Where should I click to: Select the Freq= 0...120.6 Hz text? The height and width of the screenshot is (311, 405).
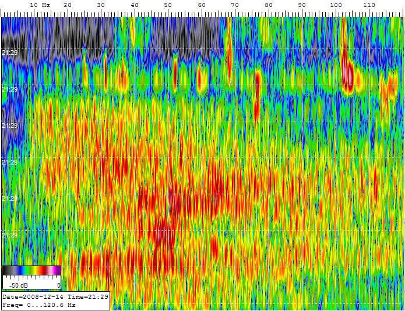[x=38, y=305]
